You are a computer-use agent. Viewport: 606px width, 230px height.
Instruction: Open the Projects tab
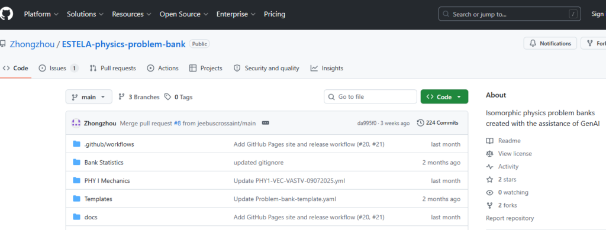coord(206,69)
